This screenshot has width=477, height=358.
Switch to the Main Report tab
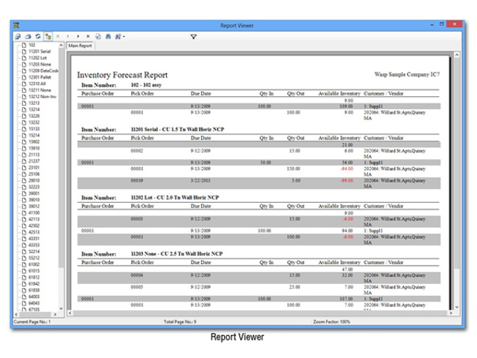(x=80, y=46)
